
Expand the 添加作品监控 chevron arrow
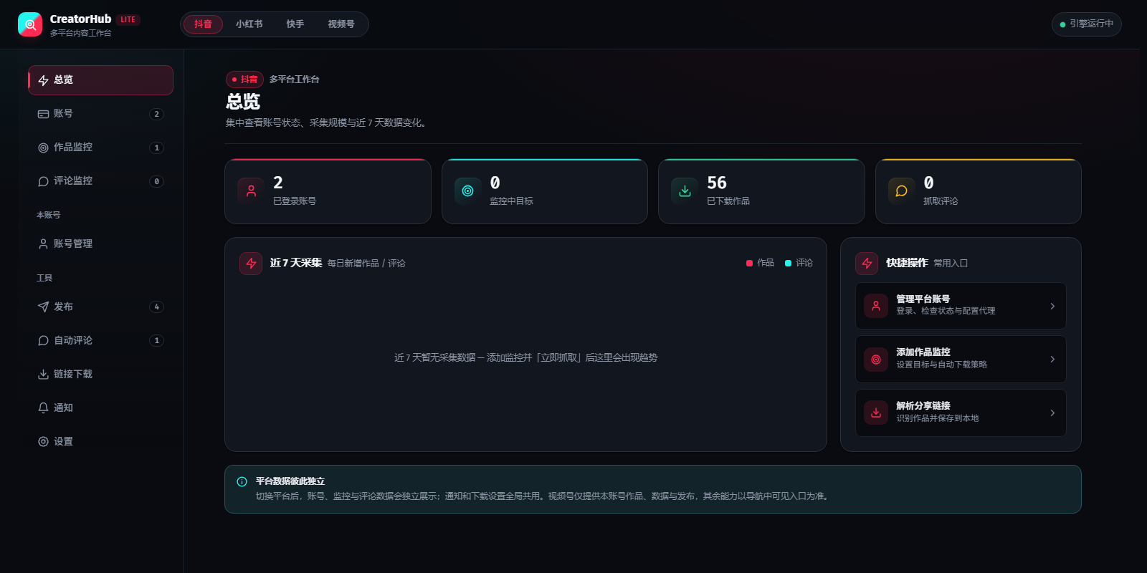tap(1052, 360)
